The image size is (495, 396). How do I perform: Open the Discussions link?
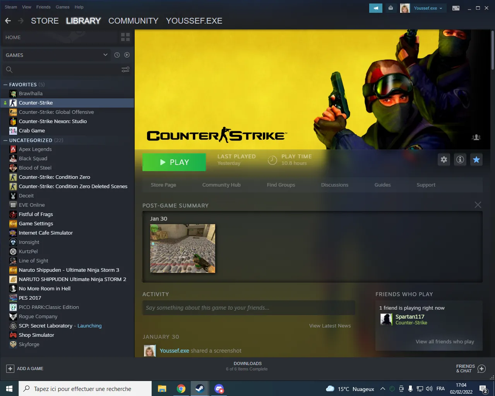(x=335, y=185)
